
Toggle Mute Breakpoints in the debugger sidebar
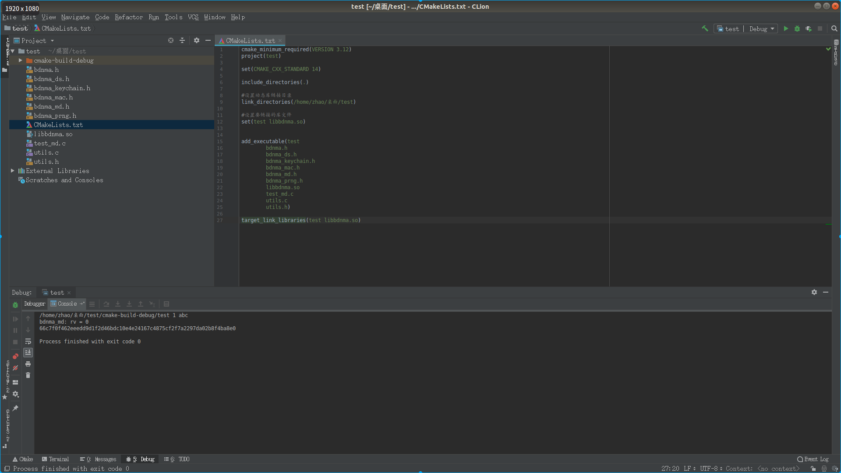click(x=15, y=368)
